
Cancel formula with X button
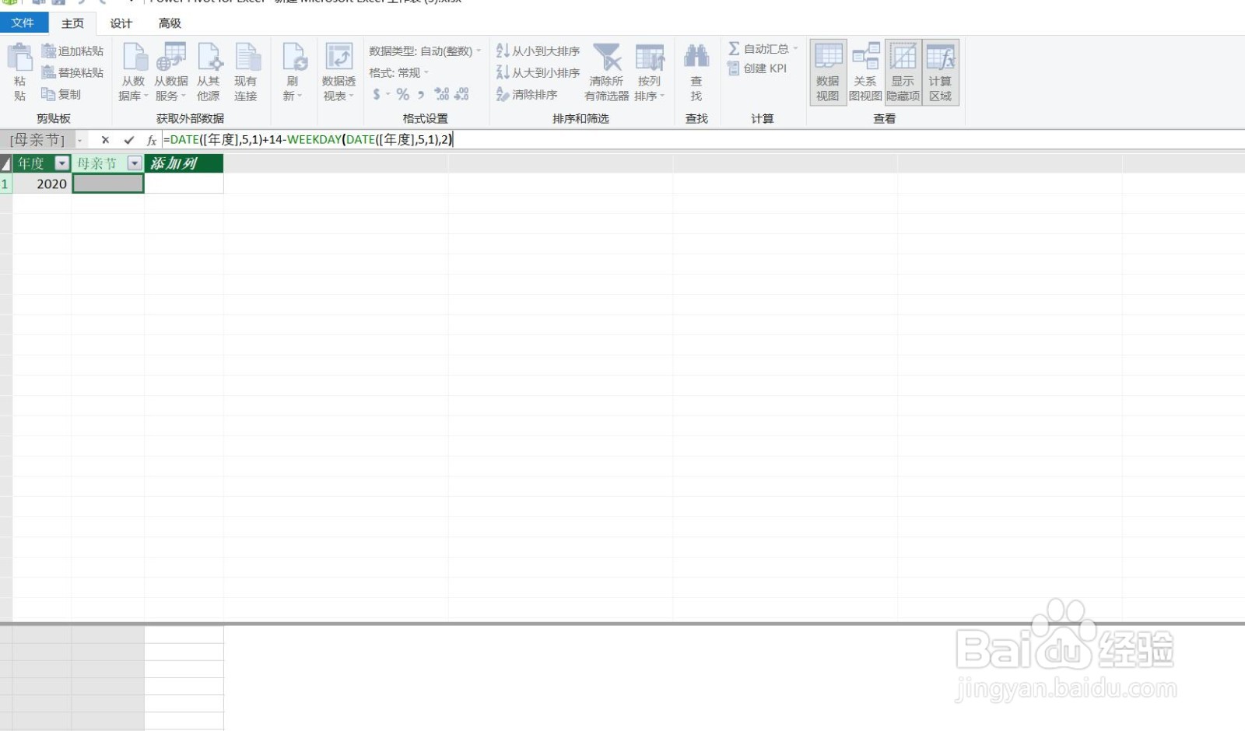(105, 140)
